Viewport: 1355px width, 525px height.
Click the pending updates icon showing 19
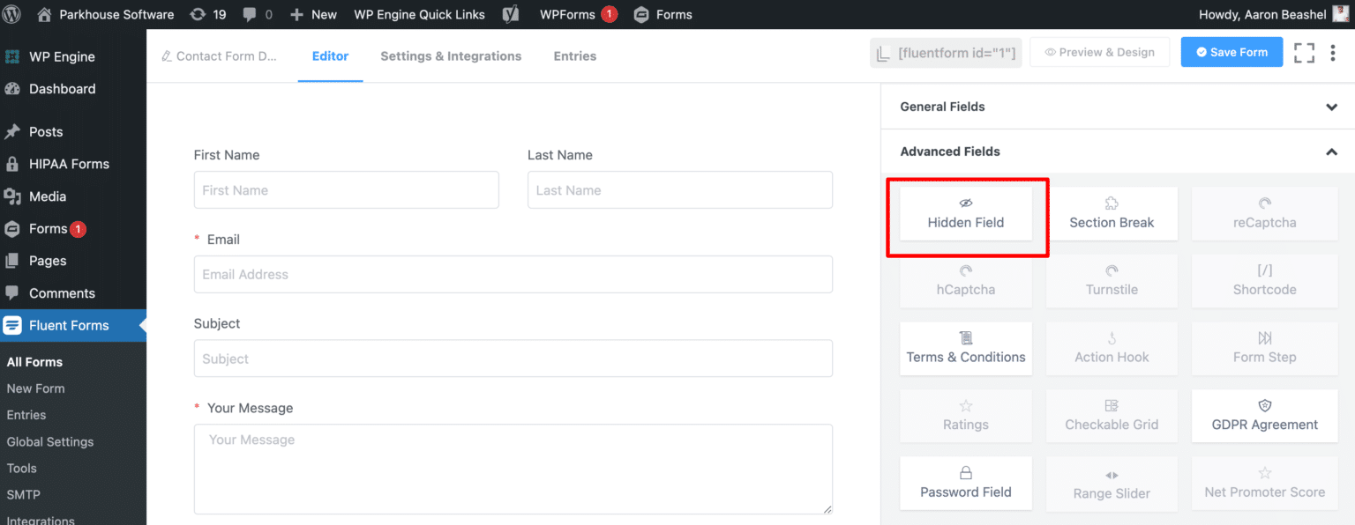pyautogui.click(x=208, y=14)
